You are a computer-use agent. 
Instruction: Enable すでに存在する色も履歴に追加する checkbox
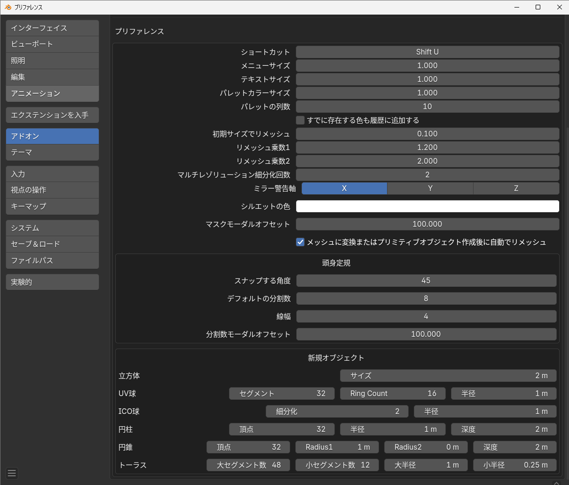[300, 120]
